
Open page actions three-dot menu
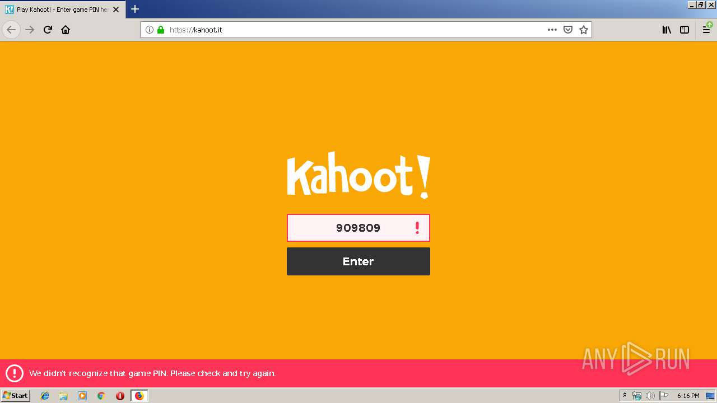click(552, 30)
